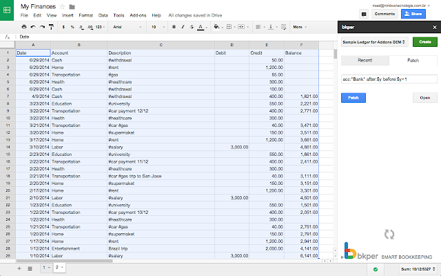Show the all sheets list
The height and width of the screenshot is (276, 441).
tap(30, 268)
